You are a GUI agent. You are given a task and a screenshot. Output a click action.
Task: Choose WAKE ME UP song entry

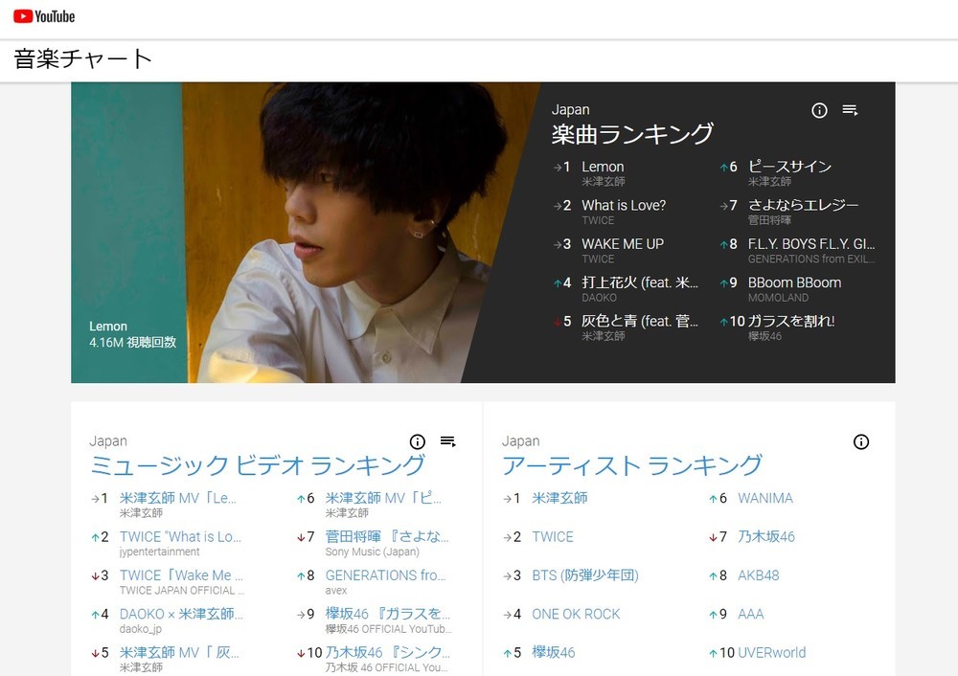(623, 244)
